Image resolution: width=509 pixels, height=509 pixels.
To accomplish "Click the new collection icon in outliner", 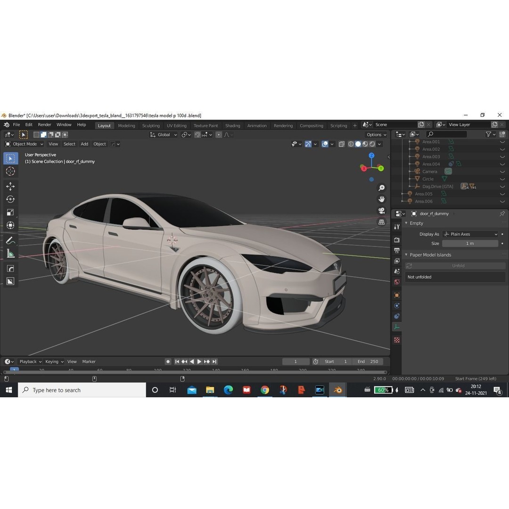I will coord(502,134).
